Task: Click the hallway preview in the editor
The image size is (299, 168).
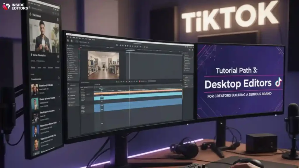Action: pos(104,65)
